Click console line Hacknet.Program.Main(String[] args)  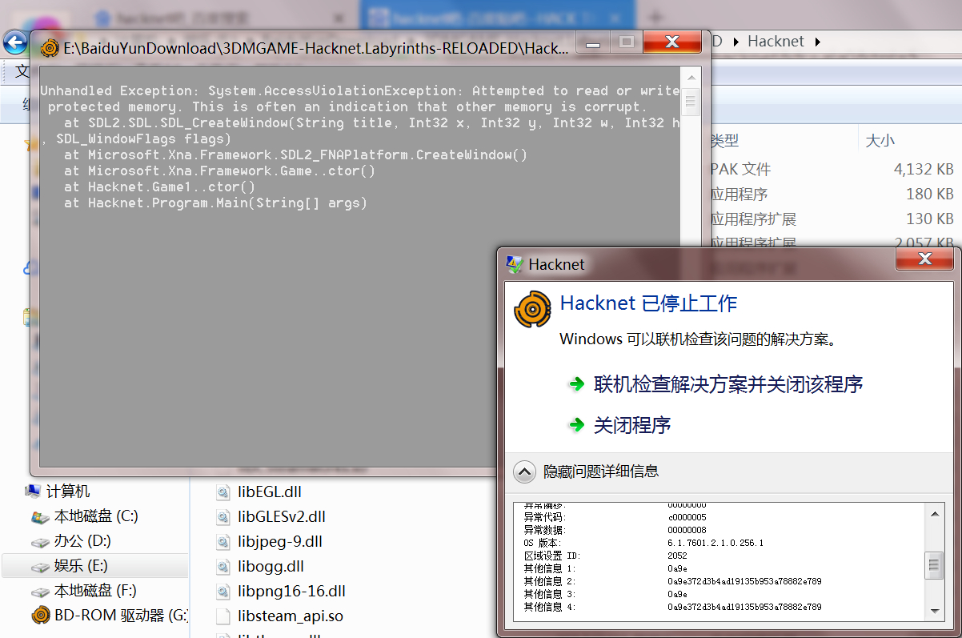pyautogui.click(x=216, y=203)
